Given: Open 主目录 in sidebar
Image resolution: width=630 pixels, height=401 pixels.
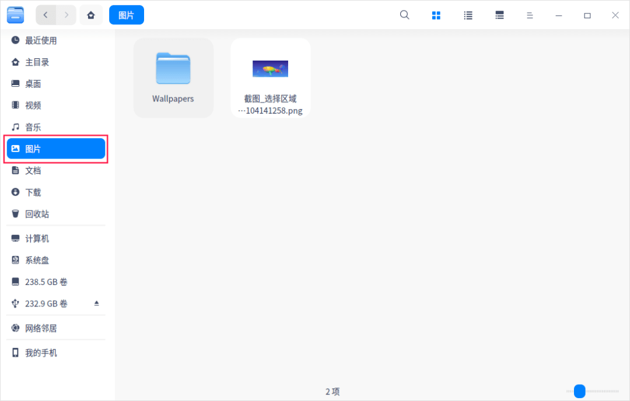Looking at the screenshot, I should point(56,62).
